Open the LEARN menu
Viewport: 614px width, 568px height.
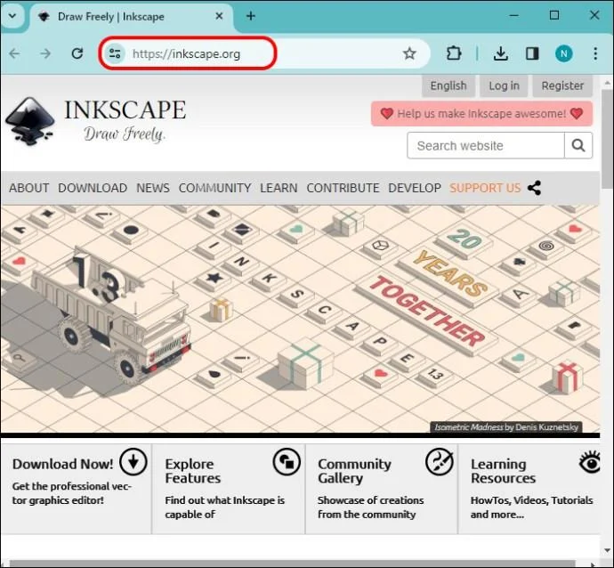tap(279, 188)
